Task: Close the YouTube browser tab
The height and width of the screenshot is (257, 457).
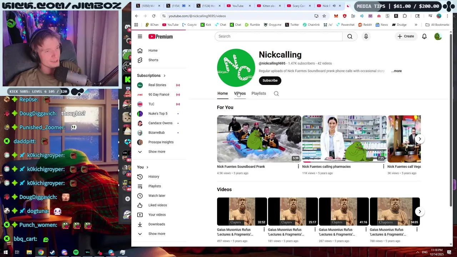Action: pos(250,6)
